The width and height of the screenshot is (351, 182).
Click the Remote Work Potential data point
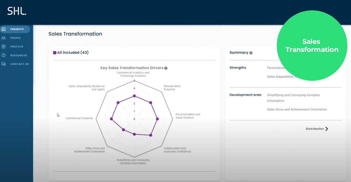151,103
